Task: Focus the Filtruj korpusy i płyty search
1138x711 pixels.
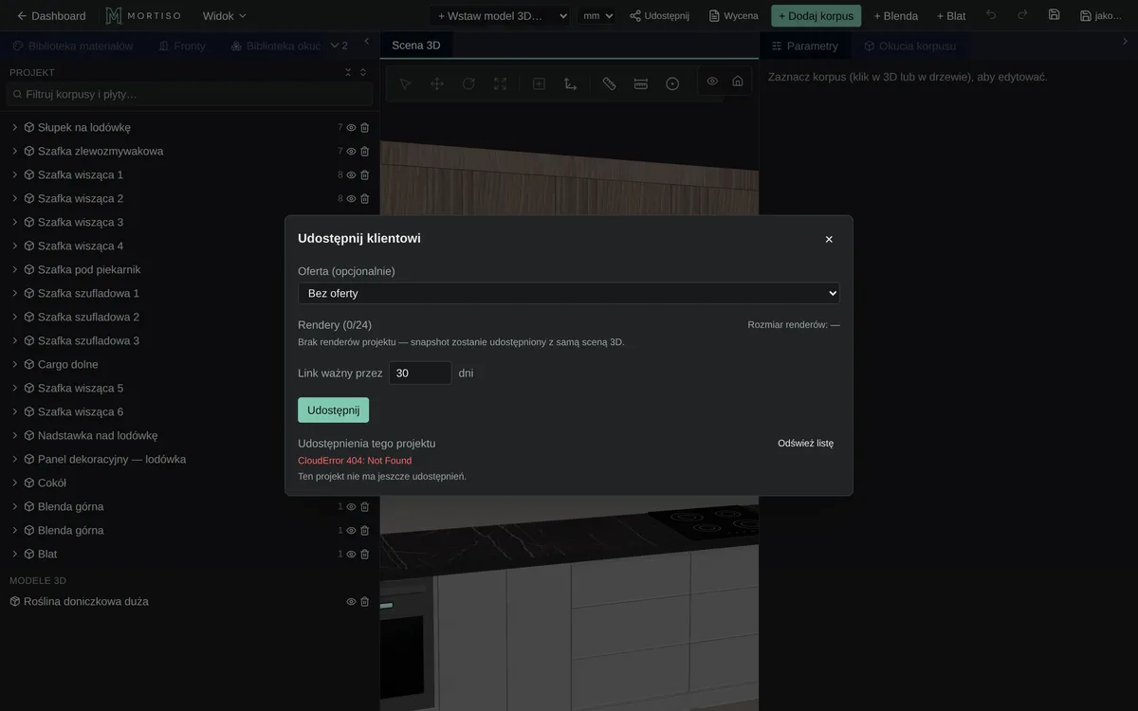Action: pos(190,94)
